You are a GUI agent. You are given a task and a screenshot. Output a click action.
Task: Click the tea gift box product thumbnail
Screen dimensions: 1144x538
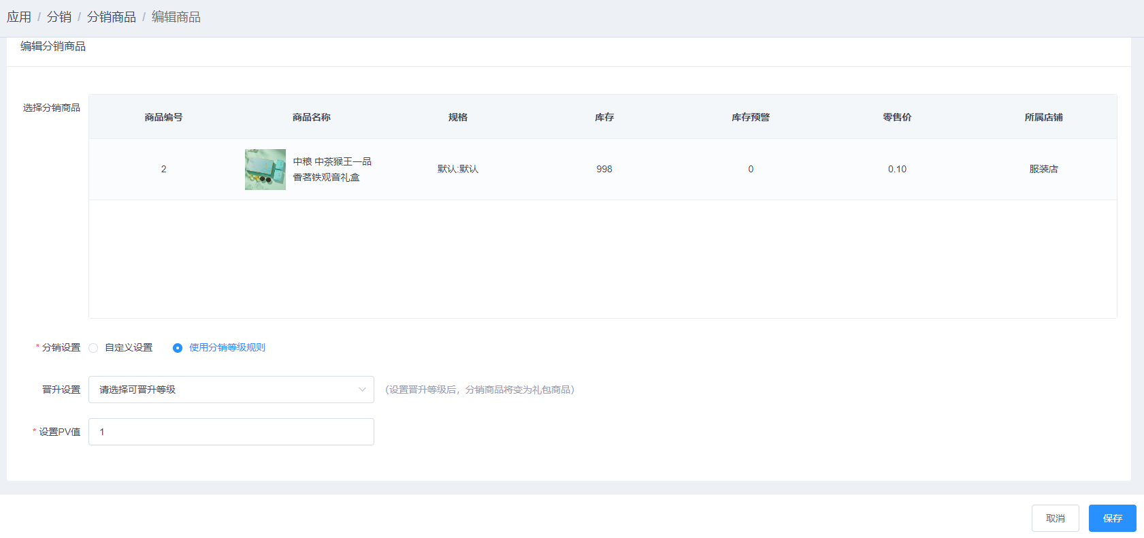click(265, 170)
